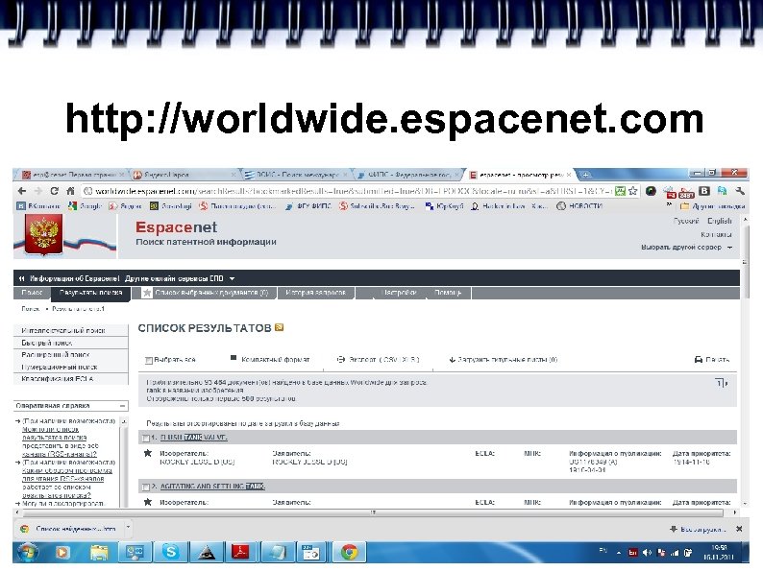The image size is (763, 571).
Task: Open the browser home page icon
Action: 70,191
